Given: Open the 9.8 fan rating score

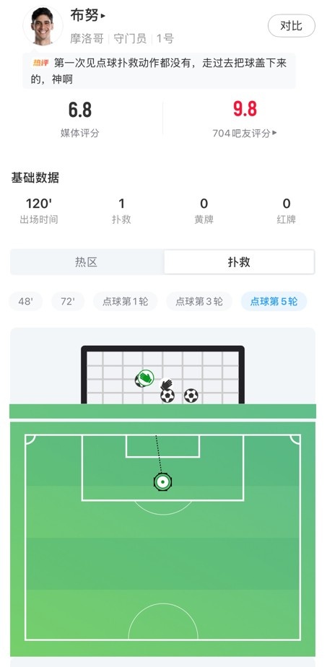Looking at the screenshot, I should pos(245,109).
